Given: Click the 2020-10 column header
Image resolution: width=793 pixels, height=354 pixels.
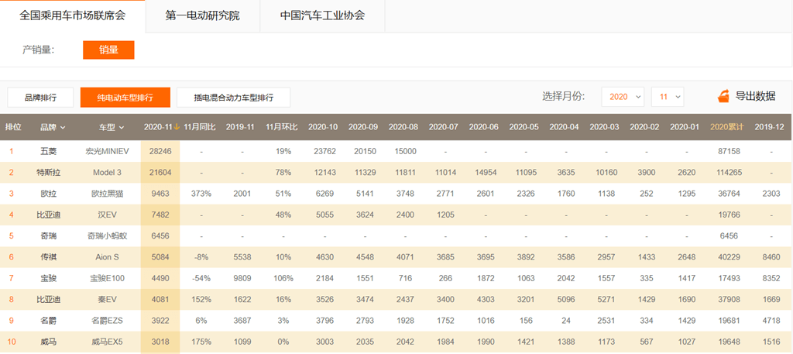Looking at the screenshot, I should pos(323,127).
